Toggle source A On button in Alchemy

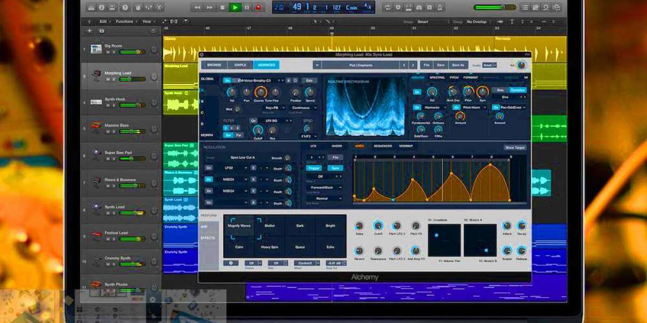pos(227,80)
